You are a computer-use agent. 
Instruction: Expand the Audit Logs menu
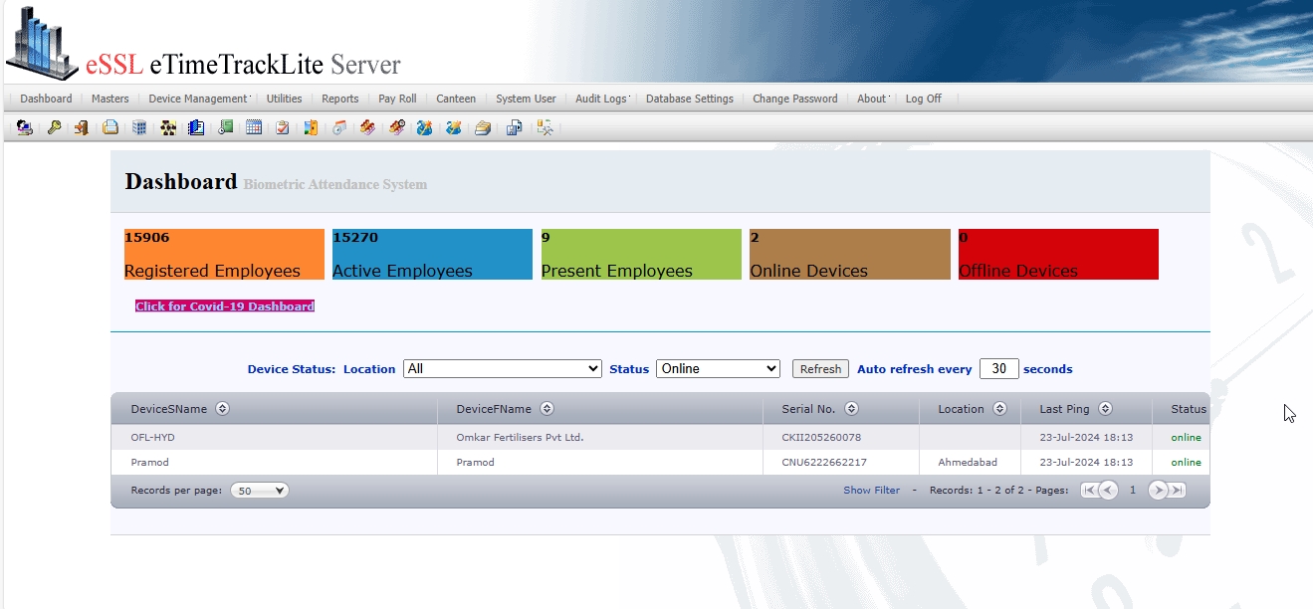click(x=603, y=99)
